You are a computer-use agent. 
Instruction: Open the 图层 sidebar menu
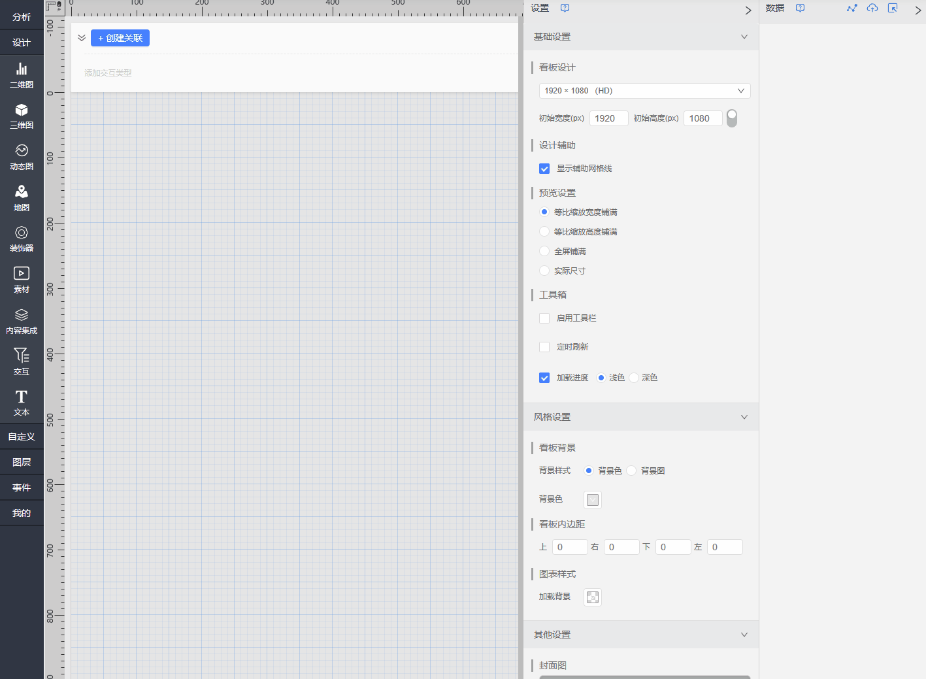pos(22,462)
